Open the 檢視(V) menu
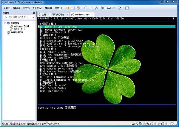 (26, 8)
